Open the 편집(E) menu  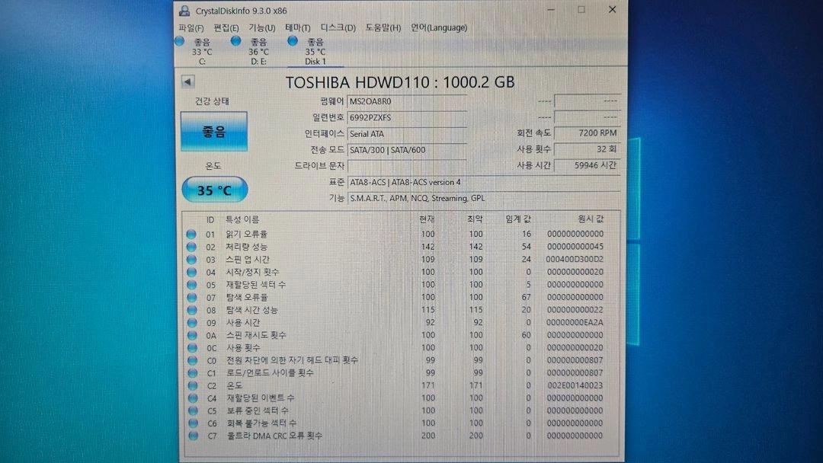[226, 27]
